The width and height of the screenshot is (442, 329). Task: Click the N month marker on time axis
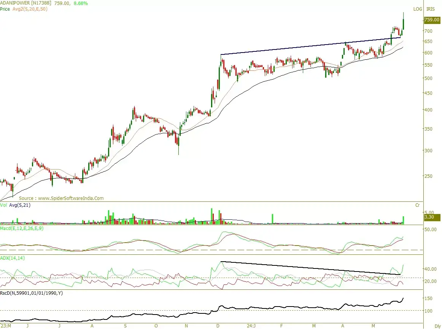coord(186,326)
